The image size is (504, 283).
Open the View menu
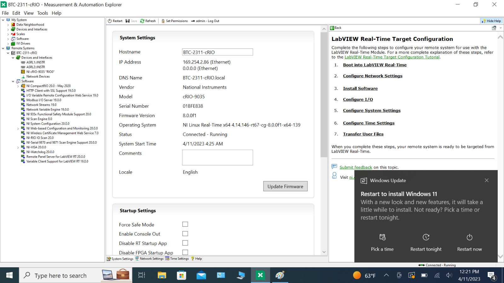tap(28, 13)
